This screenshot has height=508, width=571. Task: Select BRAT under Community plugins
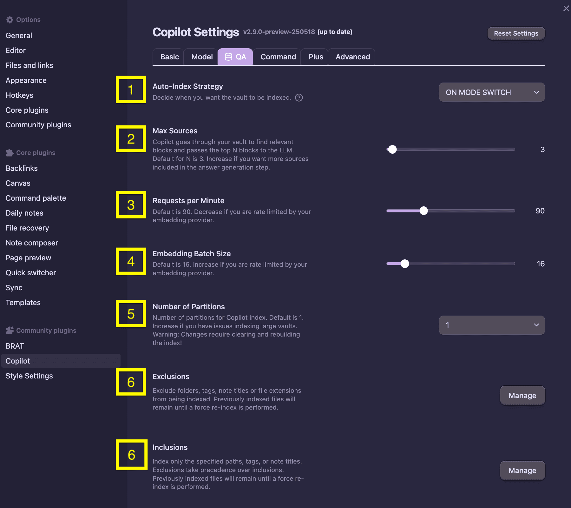pos(15,346)
